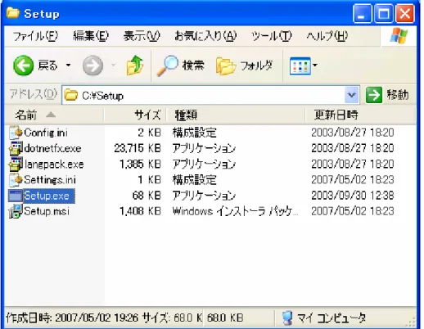Open the 表示(V) menu
Viewport: 424px width, 329px height.
[x=142, y=36]
